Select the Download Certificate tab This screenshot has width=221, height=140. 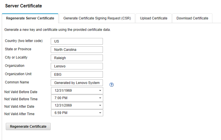click(x=192, y=18)
